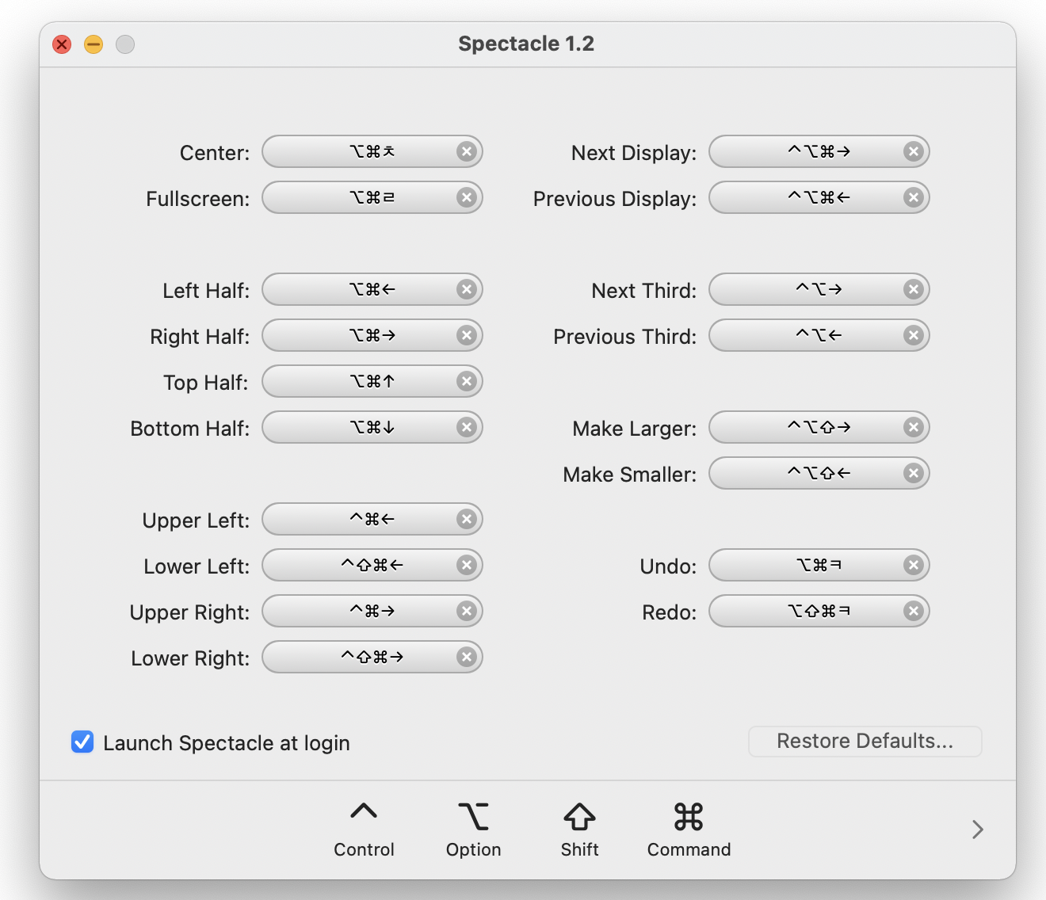Screen dimensions: 1046x900
Task: Clear the Top Half shortcut x icon
Action: [x=467, y=381]
